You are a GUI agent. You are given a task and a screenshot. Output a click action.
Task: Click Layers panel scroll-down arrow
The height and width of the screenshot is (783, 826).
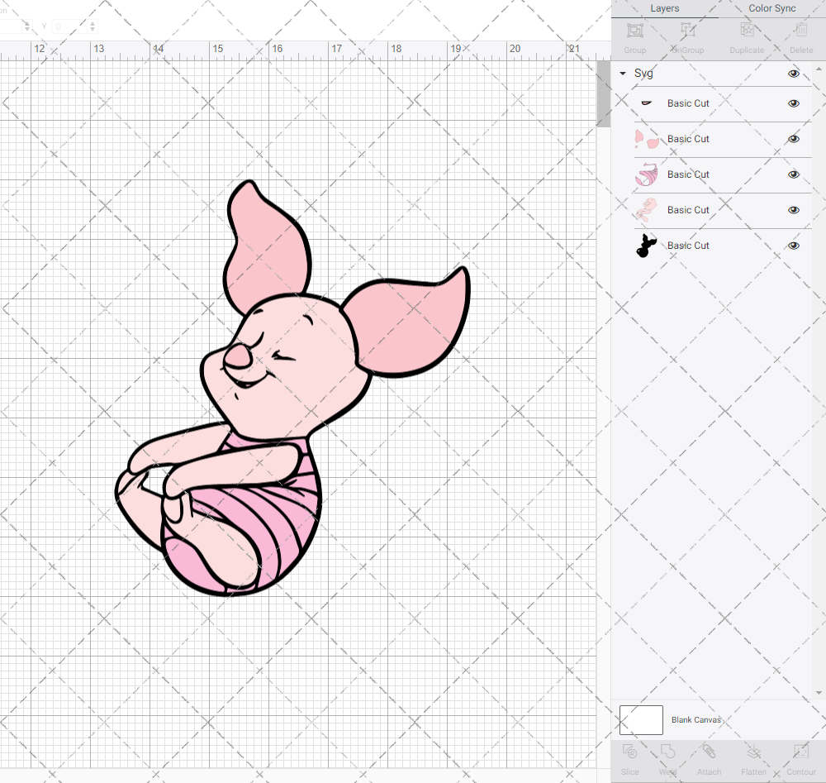click(818, 693)
